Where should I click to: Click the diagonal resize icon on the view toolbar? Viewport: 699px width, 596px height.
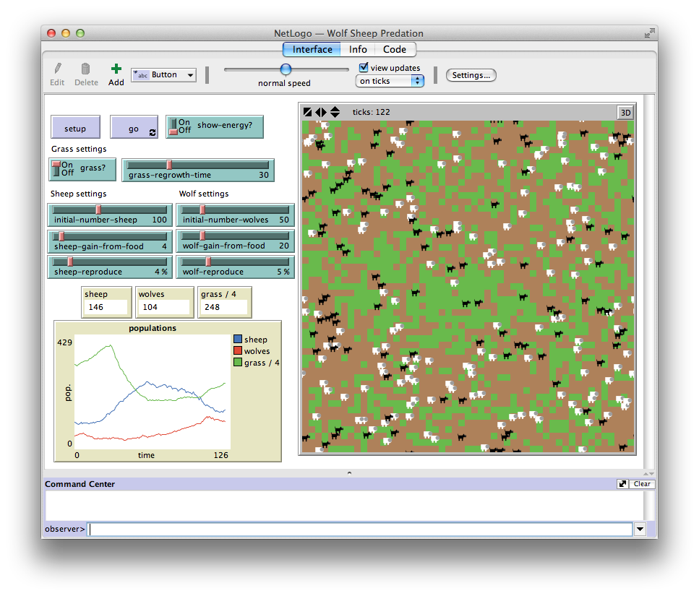[307, 112]
